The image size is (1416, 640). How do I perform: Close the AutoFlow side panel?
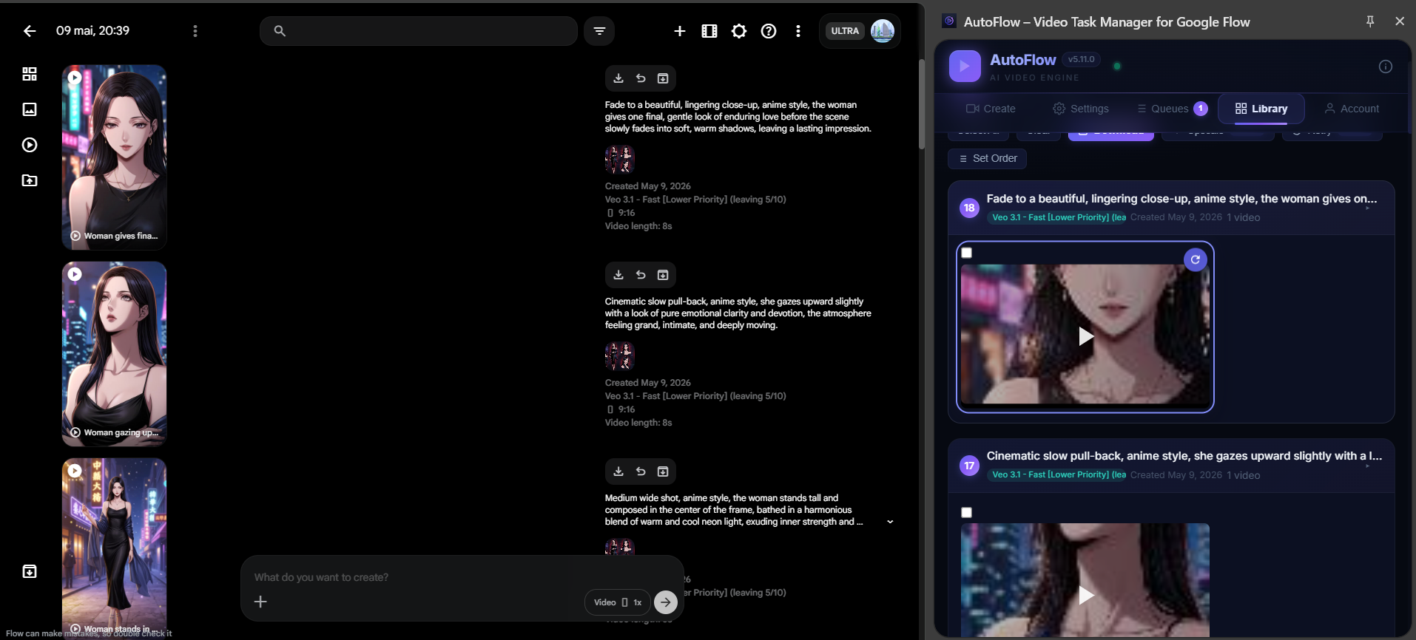click(1400, 21)
